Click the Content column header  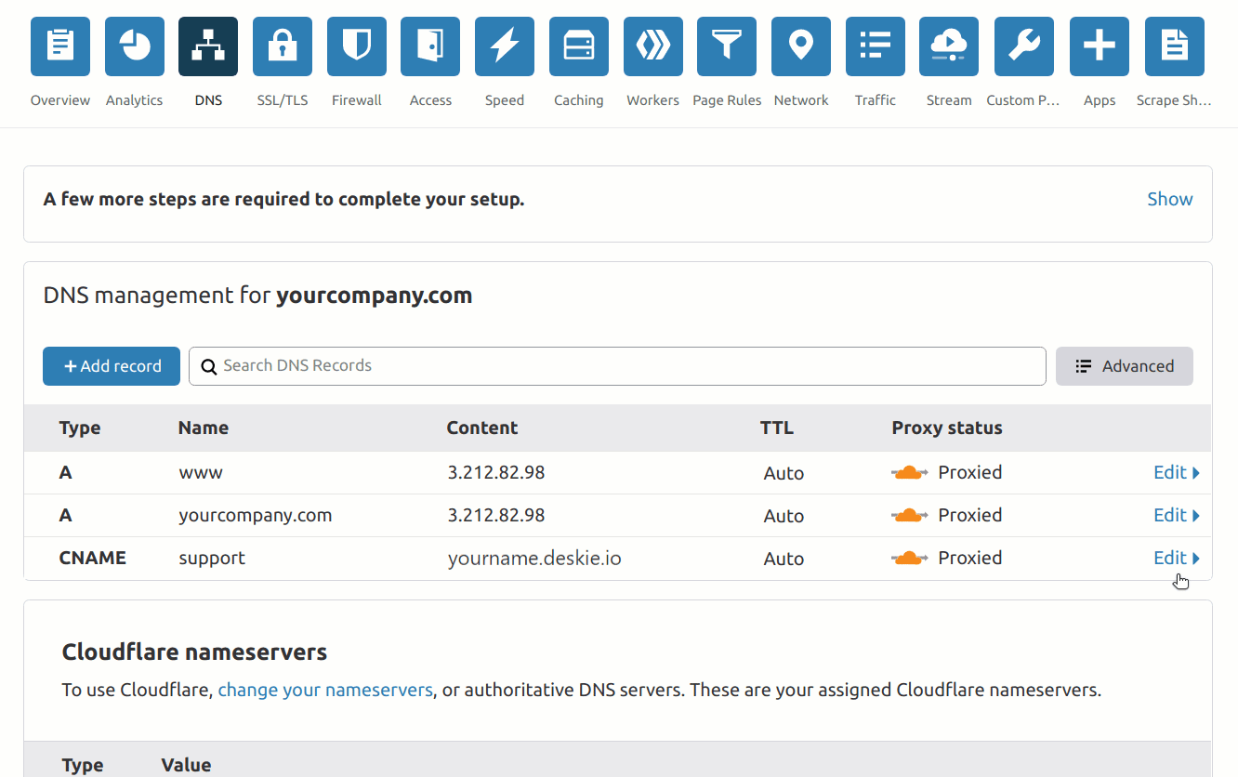coord(482,428)
